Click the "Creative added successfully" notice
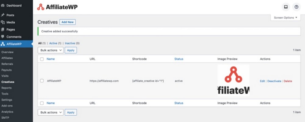The image size is (305, 122). pos(169,31)
